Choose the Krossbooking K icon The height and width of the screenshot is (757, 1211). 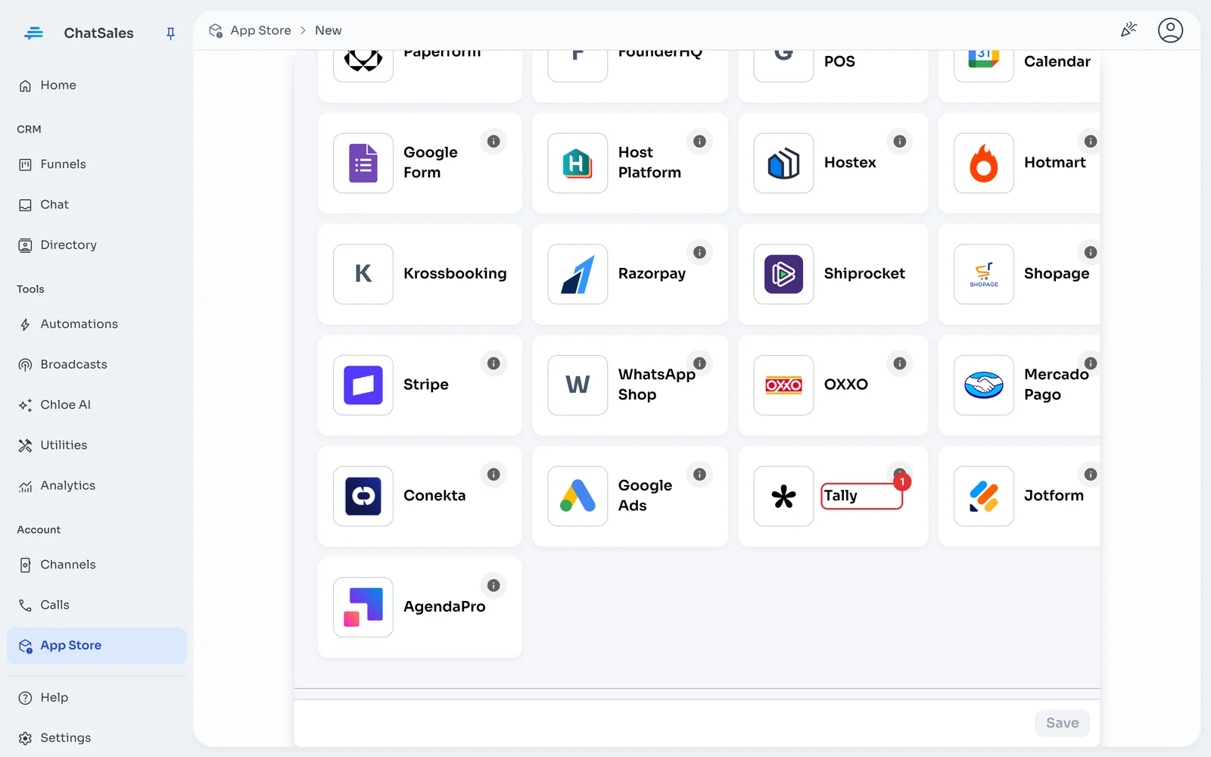[363, 274]
